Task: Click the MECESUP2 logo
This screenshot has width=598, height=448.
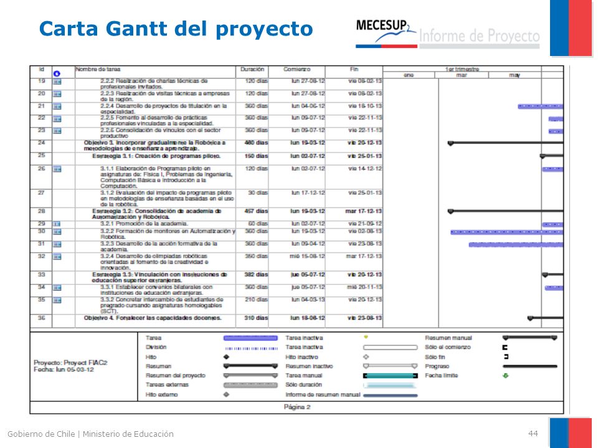Action: pos(386,34)
